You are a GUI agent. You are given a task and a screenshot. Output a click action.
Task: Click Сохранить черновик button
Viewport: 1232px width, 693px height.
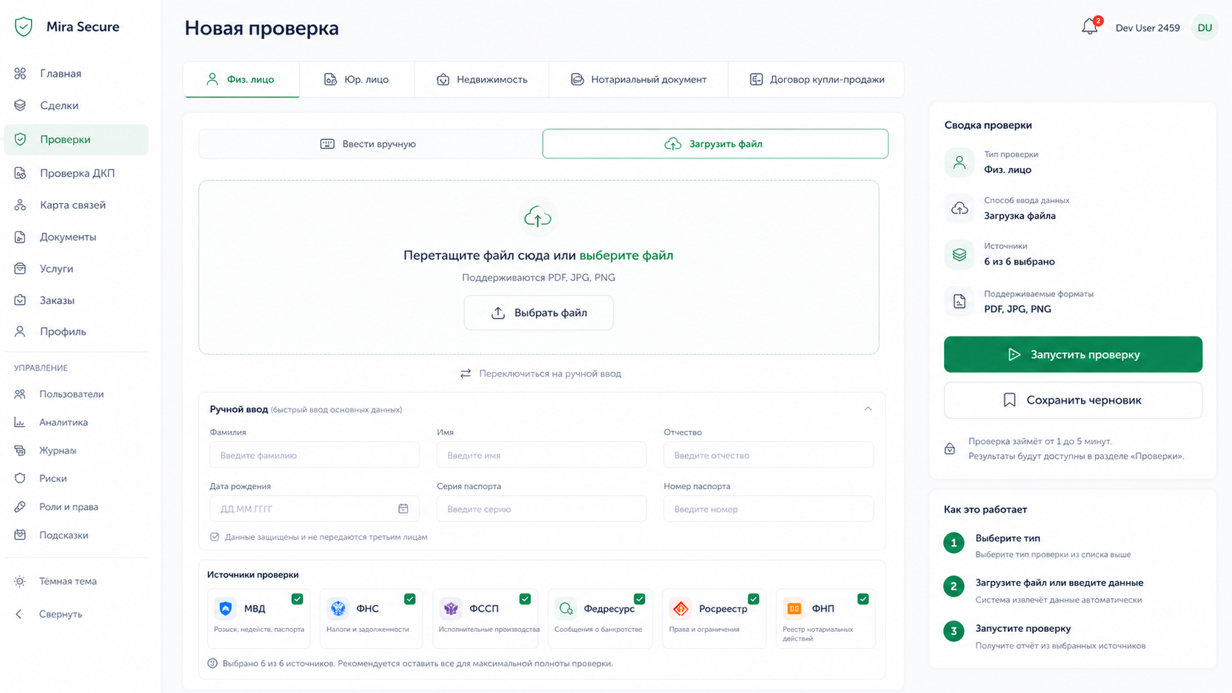tap(1073, 400)
